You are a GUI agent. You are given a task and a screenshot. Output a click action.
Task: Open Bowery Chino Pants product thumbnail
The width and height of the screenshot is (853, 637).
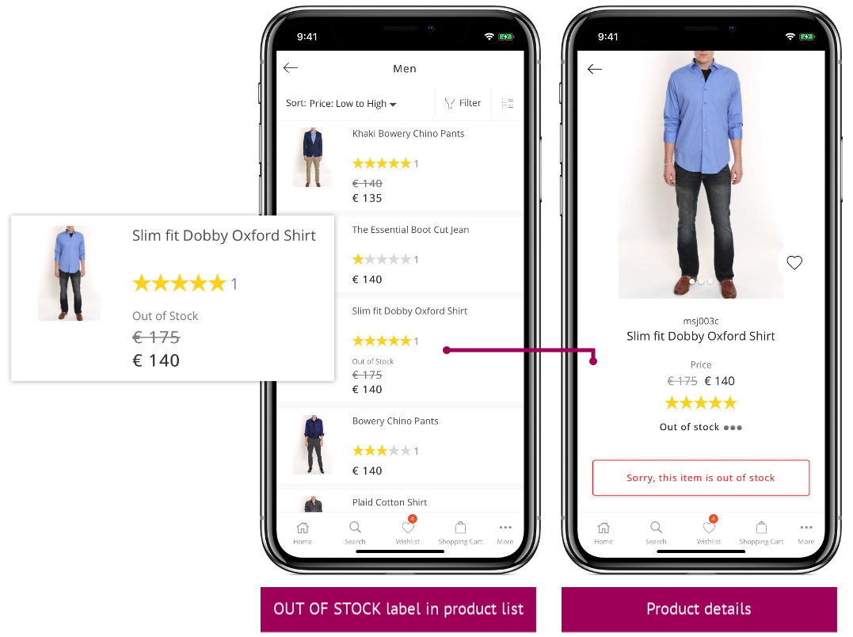[x=313, y=444]
